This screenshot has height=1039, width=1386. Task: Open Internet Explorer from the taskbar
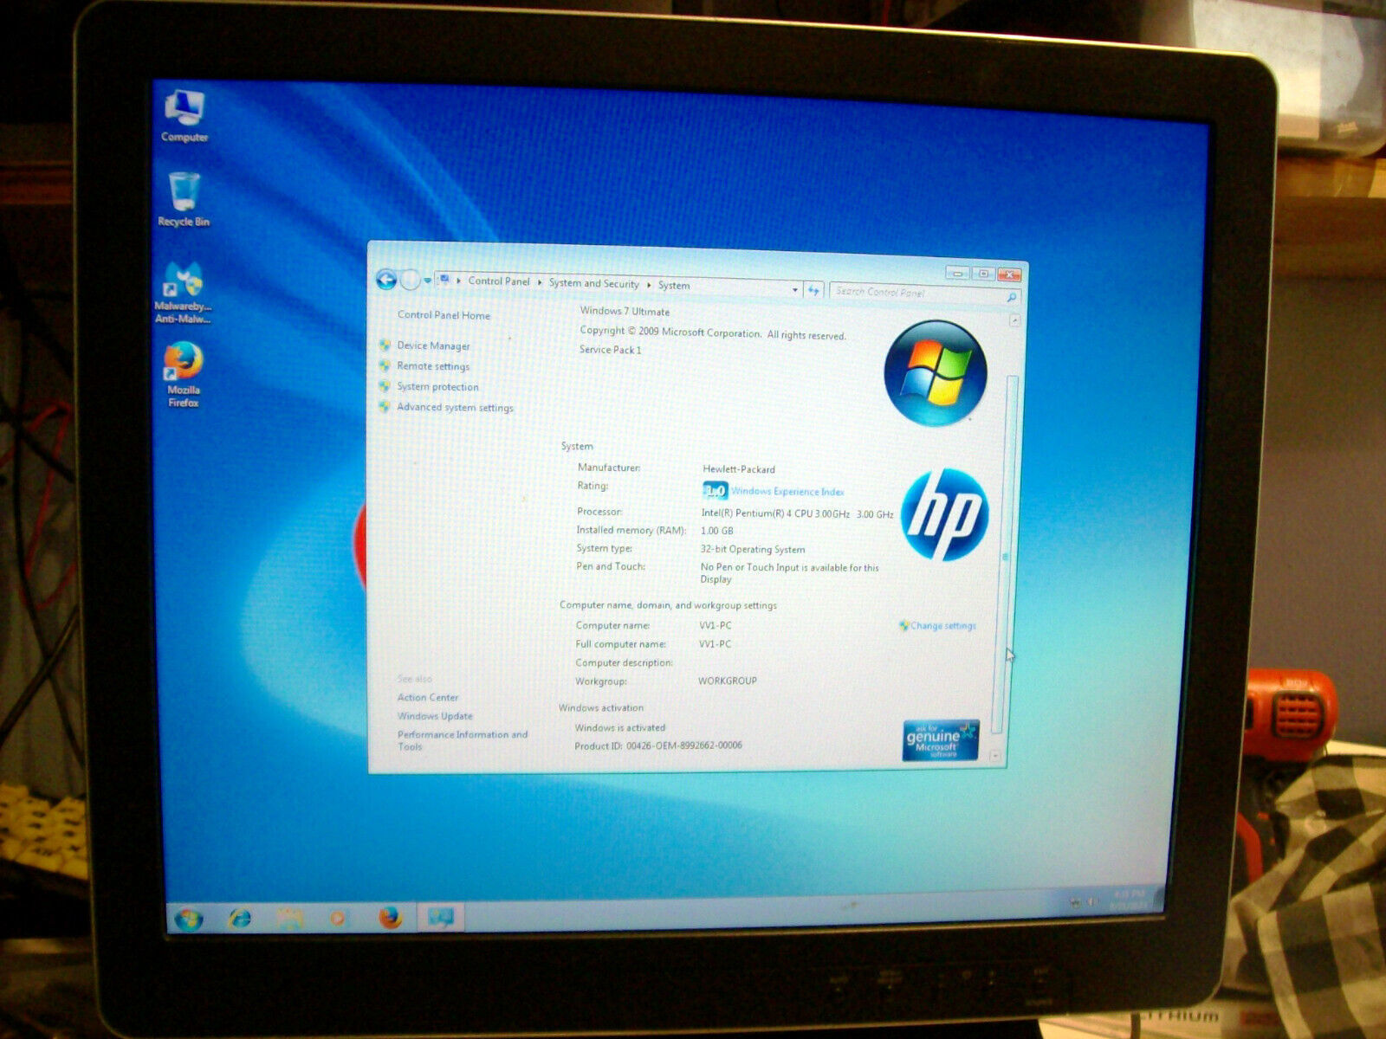240,918
